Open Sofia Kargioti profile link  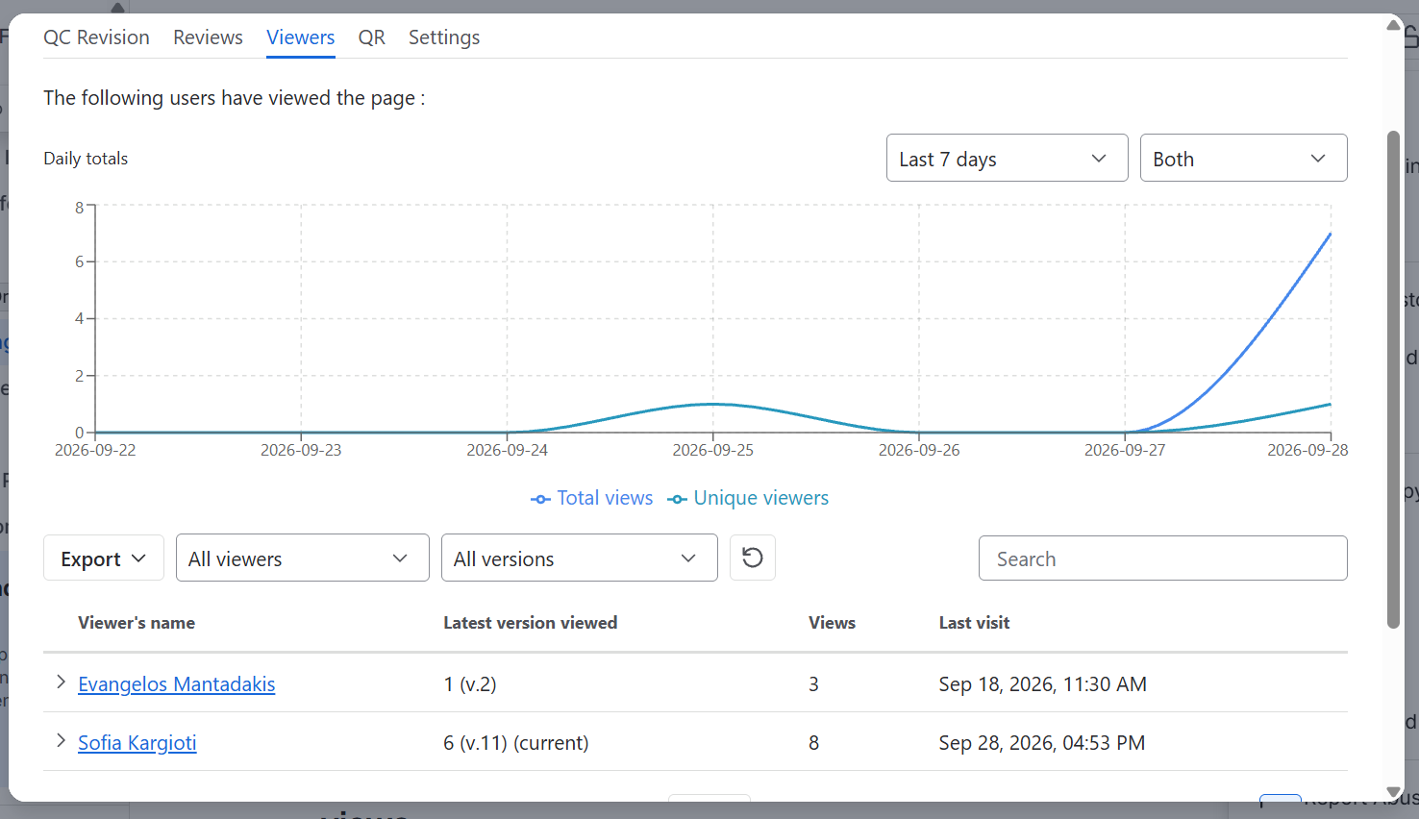point(137,743)
